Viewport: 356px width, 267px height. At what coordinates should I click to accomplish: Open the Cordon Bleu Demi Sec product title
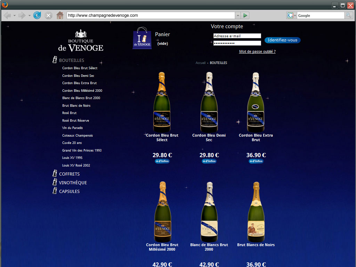pyautogui.click(x=209, y=138)
